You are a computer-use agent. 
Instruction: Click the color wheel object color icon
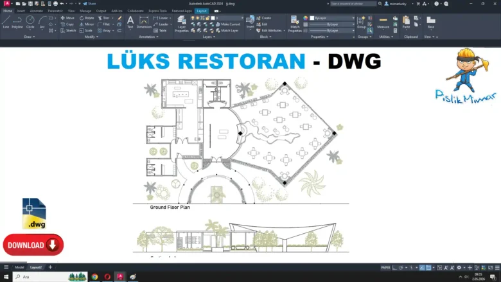click(306, 18)
